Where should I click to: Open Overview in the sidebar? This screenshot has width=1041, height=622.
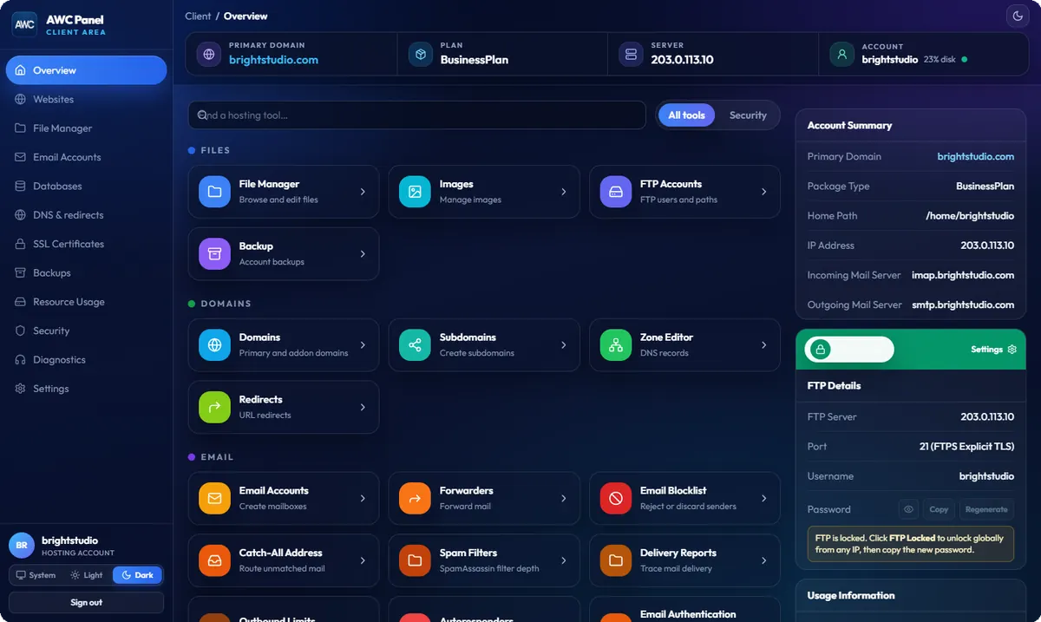click(x=86, y=70)
